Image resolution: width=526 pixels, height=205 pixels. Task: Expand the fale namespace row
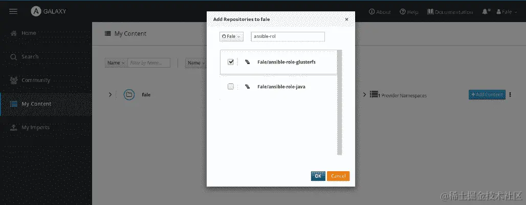(x=110, y=95)
